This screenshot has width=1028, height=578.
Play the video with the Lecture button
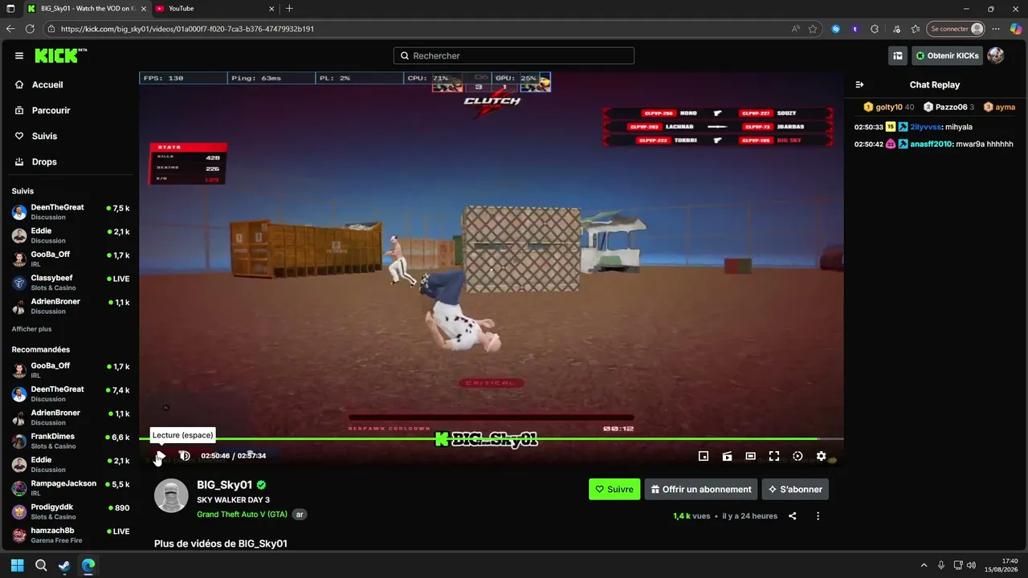(x=160, y=456)
